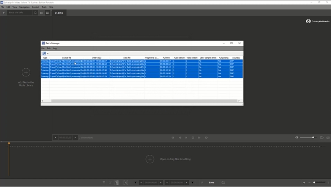
Task: Open the Help menu
Action: [x=51, y=7]
